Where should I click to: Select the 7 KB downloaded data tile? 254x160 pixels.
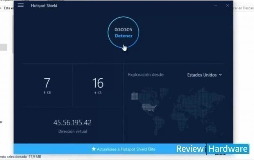click(x=47, y=86)
